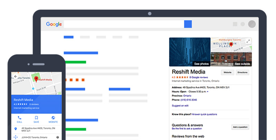
Task: Tap the SAVE bookmark icon
Action: tap(36, 118)
